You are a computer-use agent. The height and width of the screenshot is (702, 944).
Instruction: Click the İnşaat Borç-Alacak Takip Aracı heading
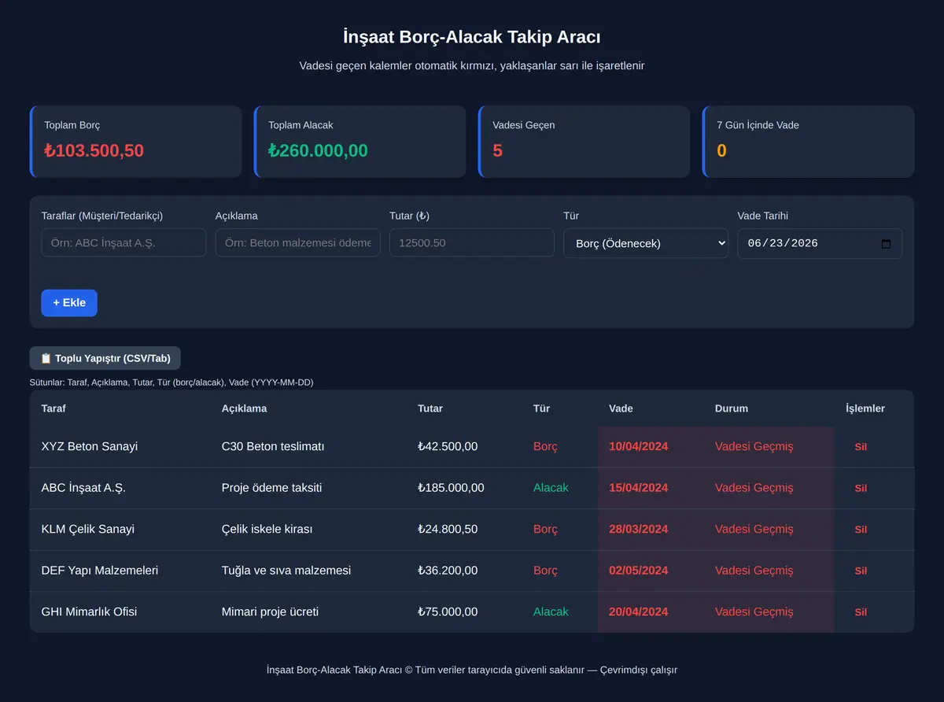[x=472, y=37]
